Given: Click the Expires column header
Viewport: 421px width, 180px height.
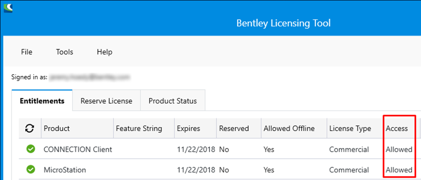Looking at the screenshot, I should 188,128.
